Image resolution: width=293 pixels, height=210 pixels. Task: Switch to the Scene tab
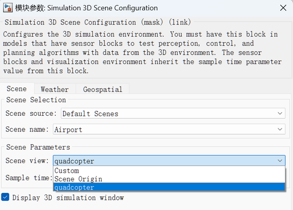(x=17, y=89)
